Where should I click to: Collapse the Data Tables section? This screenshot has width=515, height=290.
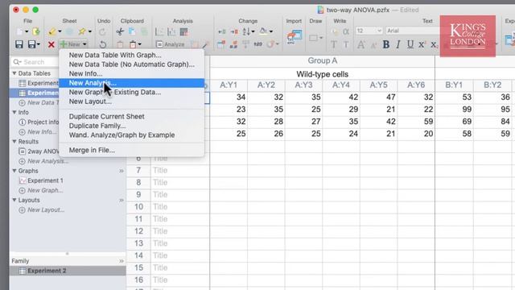coord(14,73)
